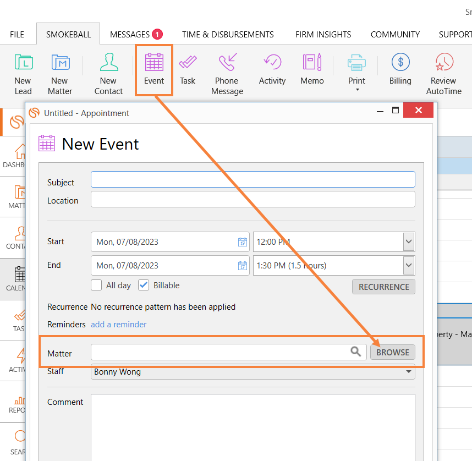Screen dimensions: 472x461
Task: Click the Print ribbon icon
Action: click(356, 62)
